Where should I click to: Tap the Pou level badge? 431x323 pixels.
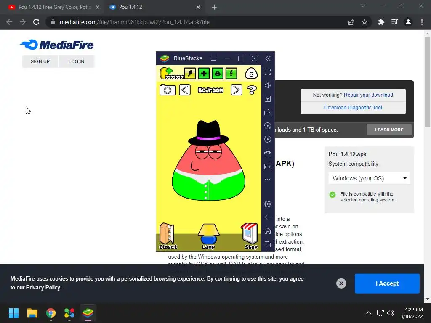251,73
